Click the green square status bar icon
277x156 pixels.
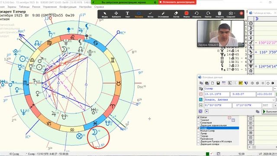(x=208, y=154)
